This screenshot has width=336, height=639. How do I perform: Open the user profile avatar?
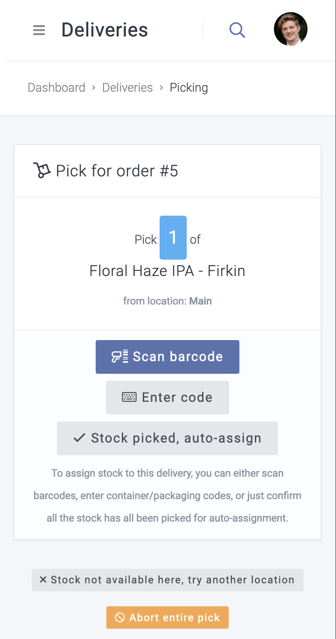pos(290,29)
